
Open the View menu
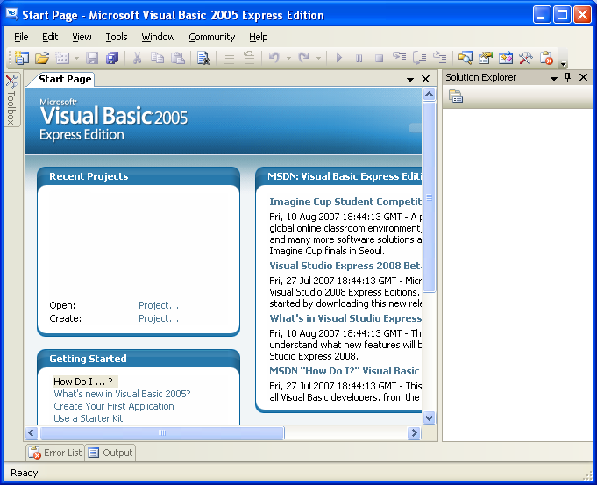pyautogui.click(x=82, y=37)
